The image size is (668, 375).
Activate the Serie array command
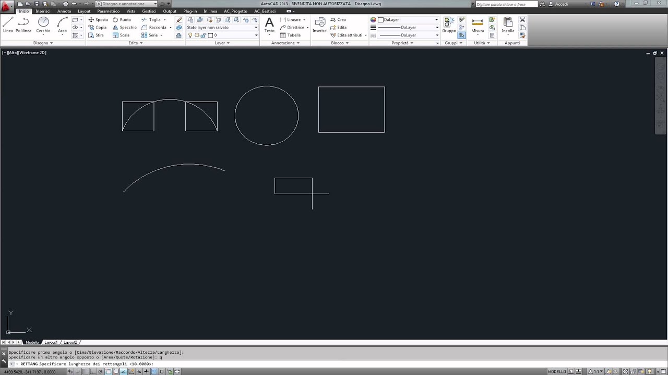coord(150,35)
